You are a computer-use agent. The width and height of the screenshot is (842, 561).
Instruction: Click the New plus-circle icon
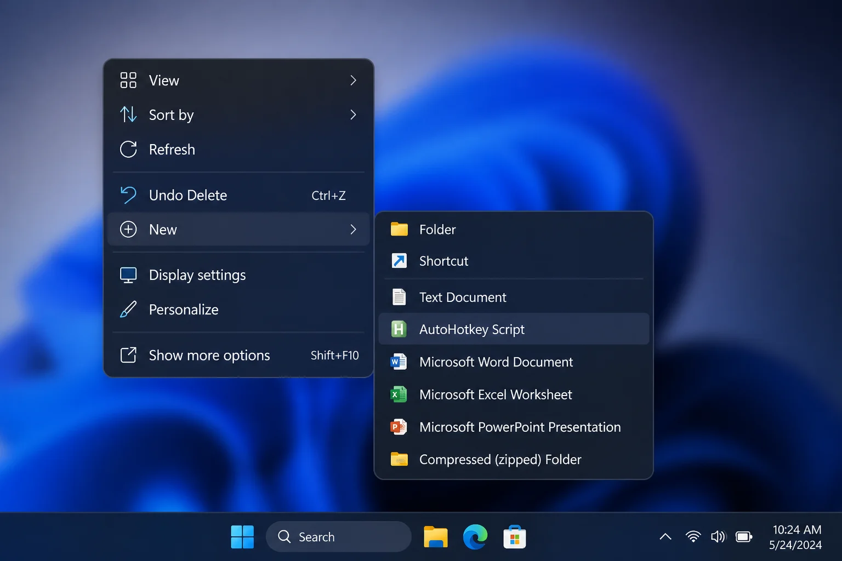pyautogui.click(x=128, y=229)
